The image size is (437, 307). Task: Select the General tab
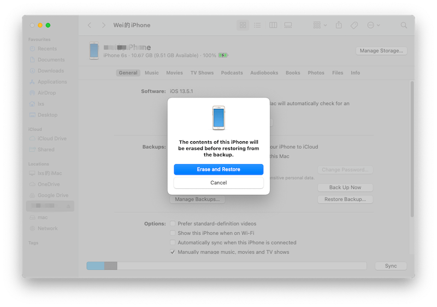tap(128, 73)
